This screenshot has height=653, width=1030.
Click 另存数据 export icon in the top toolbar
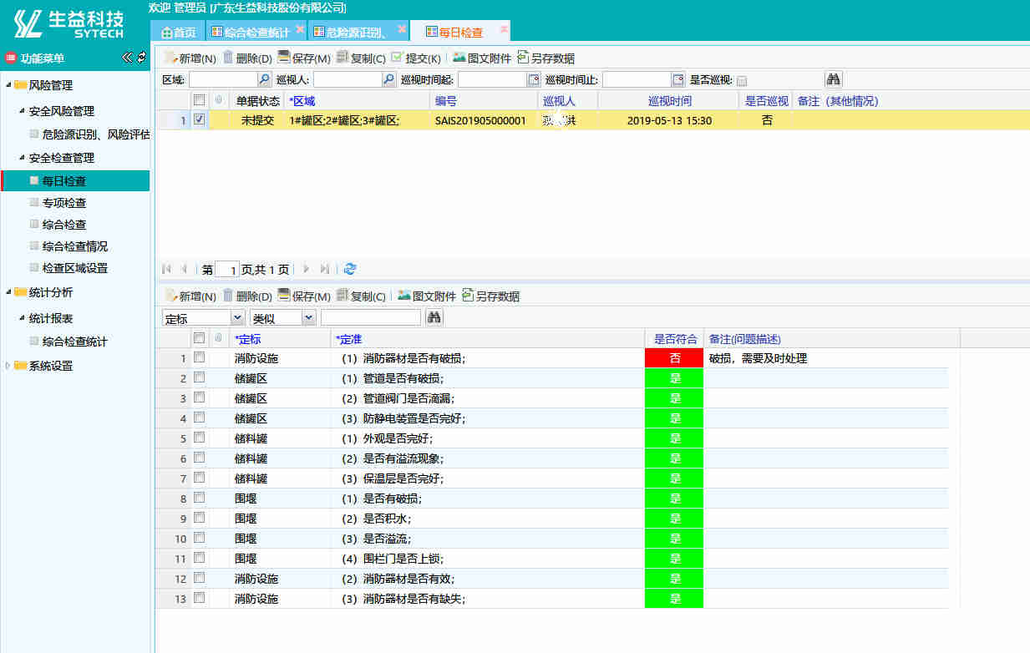523,58
